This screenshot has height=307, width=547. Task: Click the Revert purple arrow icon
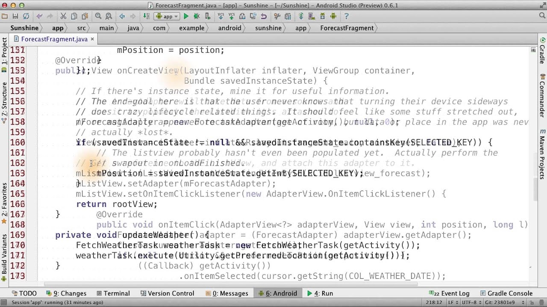[264, 16]
